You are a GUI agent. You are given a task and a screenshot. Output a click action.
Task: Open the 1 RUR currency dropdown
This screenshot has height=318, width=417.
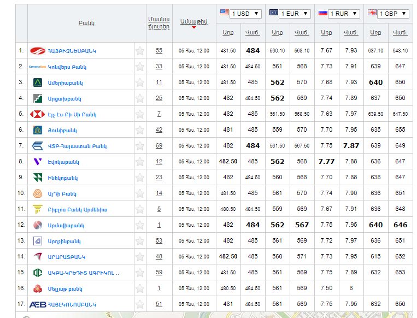[x=344, y=14]
